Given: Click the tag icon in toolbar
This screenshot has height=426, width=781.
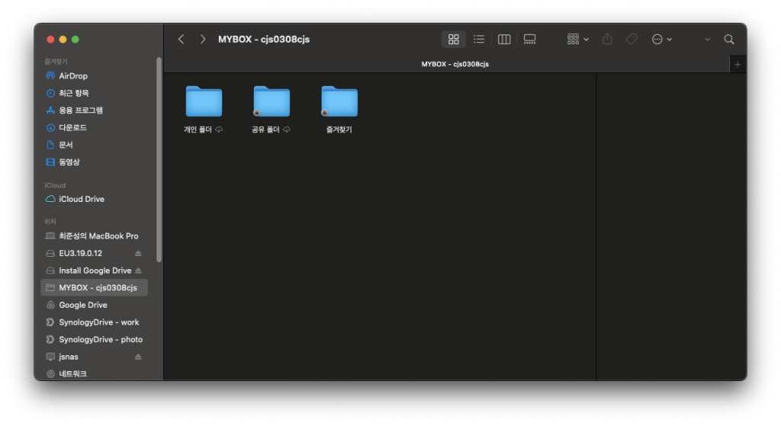Looking at the screenshot, I should coord(632,39).
